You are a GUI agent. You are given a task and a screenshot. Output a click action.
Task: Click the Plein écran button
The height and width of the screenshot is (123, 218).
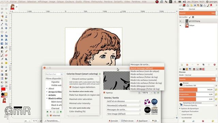point(127,121)
